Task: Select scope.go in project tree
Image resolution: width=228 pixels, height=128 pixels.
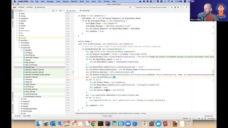Action: (28, 79)
